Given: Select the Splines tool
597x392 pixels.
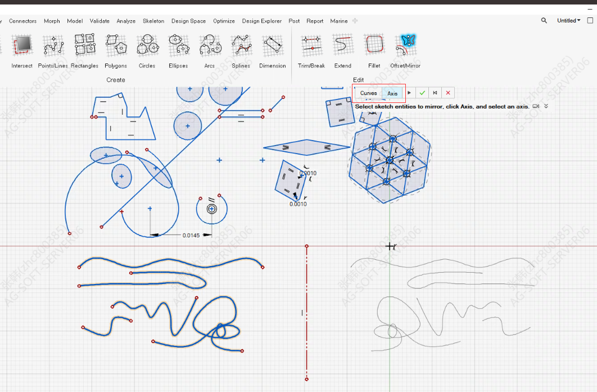Looking at the screenshot, I should (241, 45).
